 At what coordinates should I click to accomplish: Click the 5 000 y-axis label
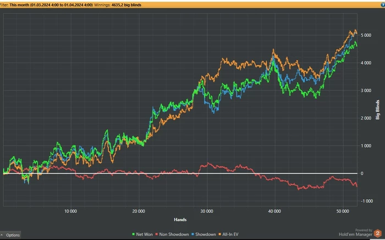click(x=366, y=35)
